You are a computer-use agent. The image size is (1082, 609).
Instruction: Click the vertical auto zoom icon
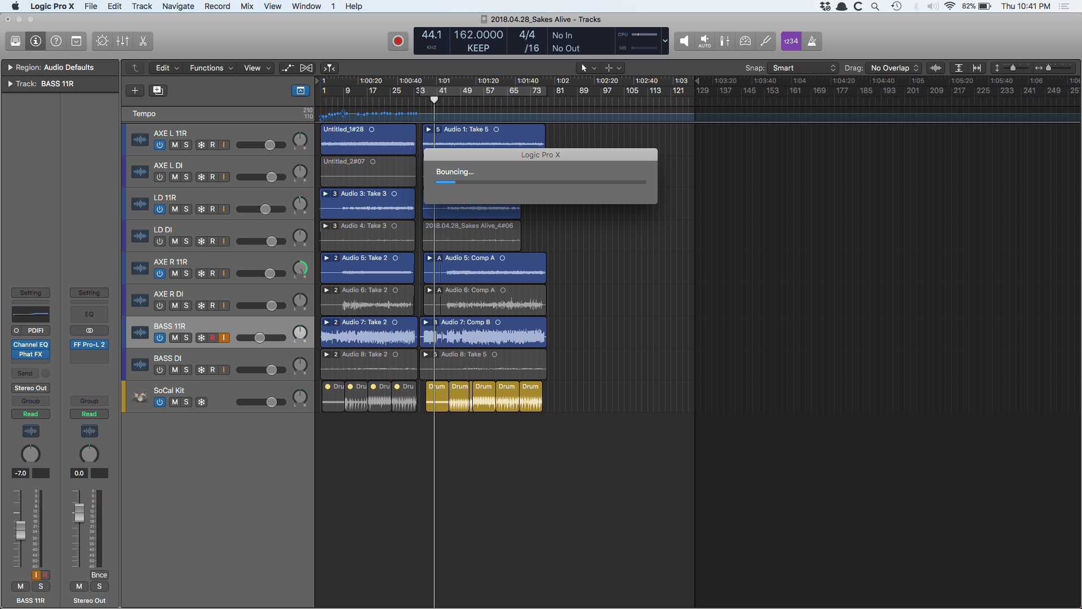[x=959, y=68]
